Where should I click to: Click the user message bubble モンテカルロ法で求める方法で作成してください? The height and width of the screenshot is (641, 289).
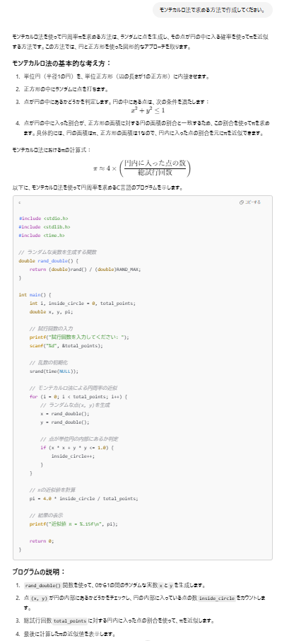[x=212, y=10]
